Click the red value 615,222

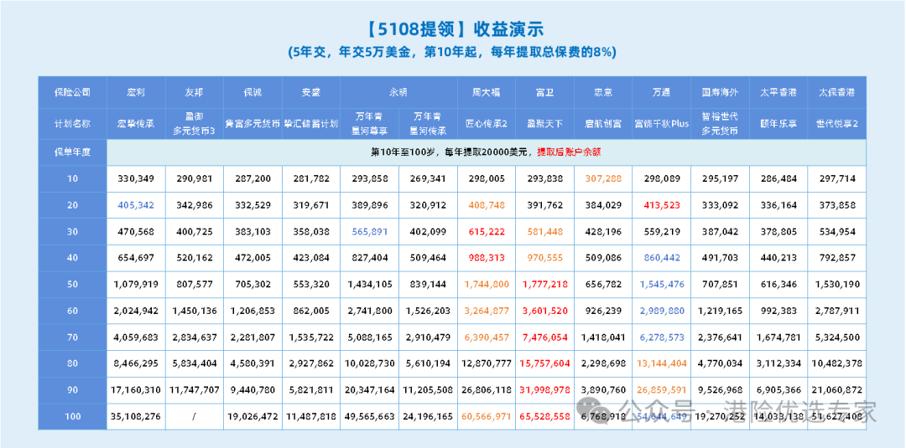coord(487,231)
